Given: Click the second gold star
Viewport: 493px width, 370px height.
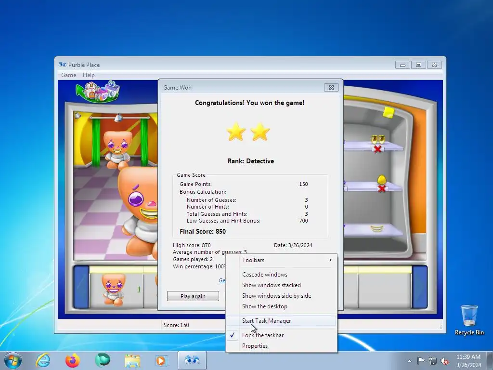Looking at the screenshot, I should [x=260, y=132].
